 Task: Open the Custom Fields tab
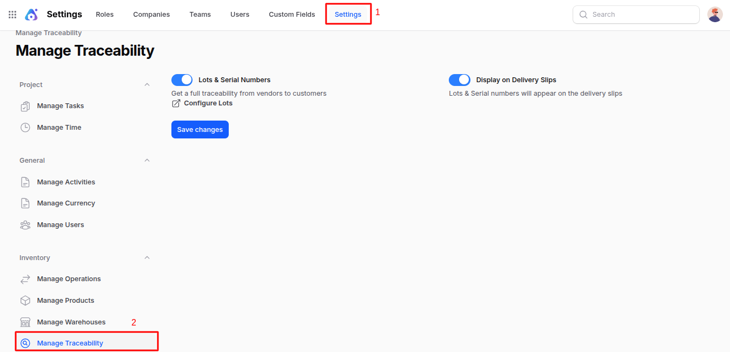(x=291, y=15)
